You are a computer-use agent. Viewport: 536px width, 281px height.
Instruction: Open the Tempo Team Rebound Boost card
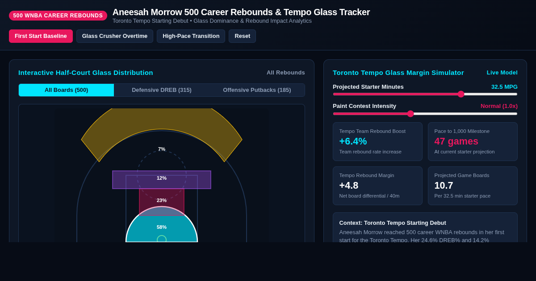pyautogui.click(x=377, y=142)
